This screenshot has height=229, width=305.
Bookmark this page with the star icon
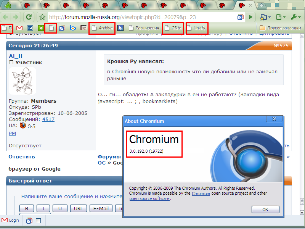point(42,17)
